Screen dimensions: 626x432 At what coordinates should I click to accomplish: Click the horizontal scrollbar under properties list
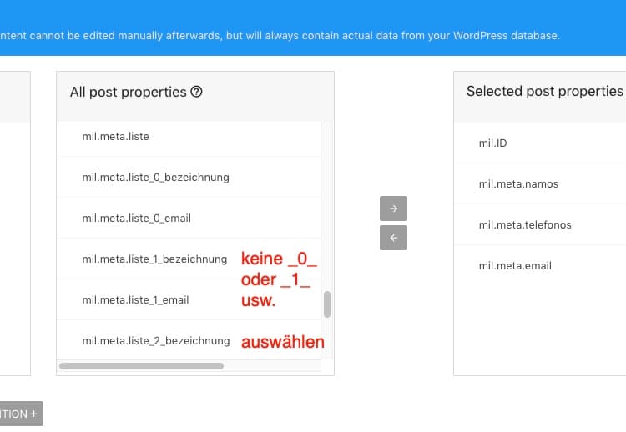(141, 365)
